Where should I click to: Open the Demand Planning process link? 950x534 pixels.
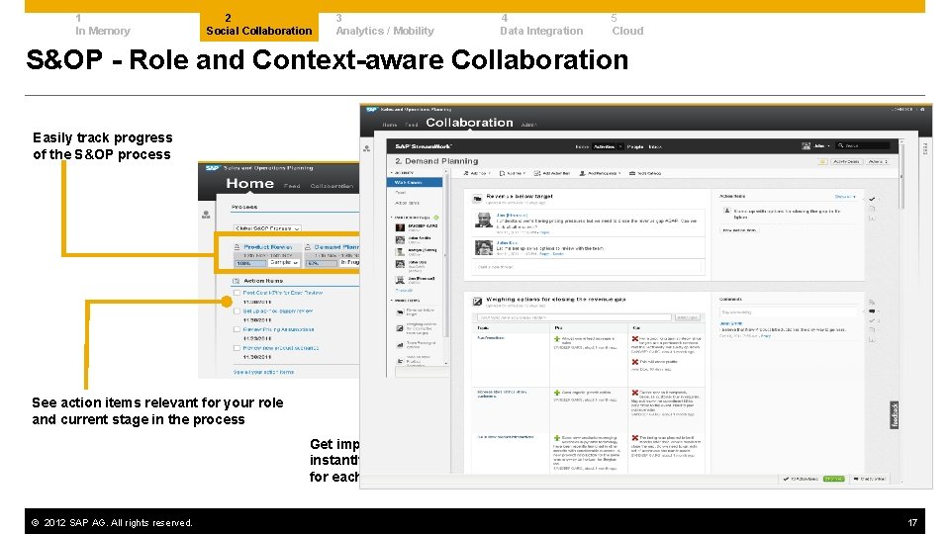click(x=336, y=247)
